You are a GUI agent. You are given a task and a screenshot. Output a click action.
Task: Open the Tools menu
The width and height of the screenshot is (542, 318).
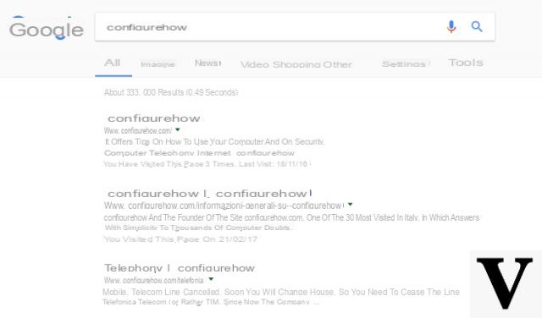(466, 63)
